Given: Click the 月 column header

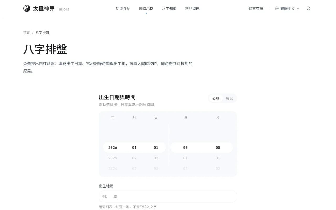Looking at the screenshot, I should (x=134, y=117).
